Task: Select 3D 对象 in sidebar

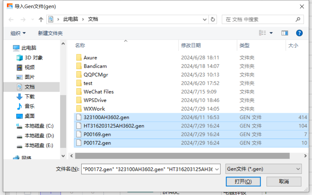Action: [x=30, y=58]
